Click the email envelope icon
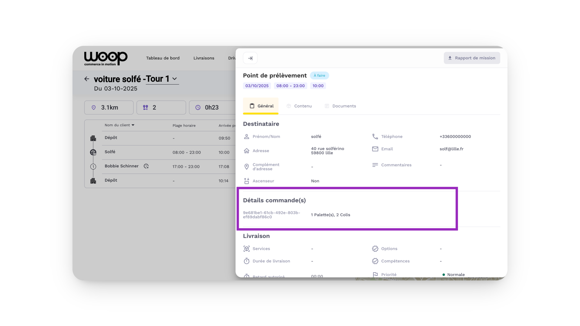 [375, 149]
